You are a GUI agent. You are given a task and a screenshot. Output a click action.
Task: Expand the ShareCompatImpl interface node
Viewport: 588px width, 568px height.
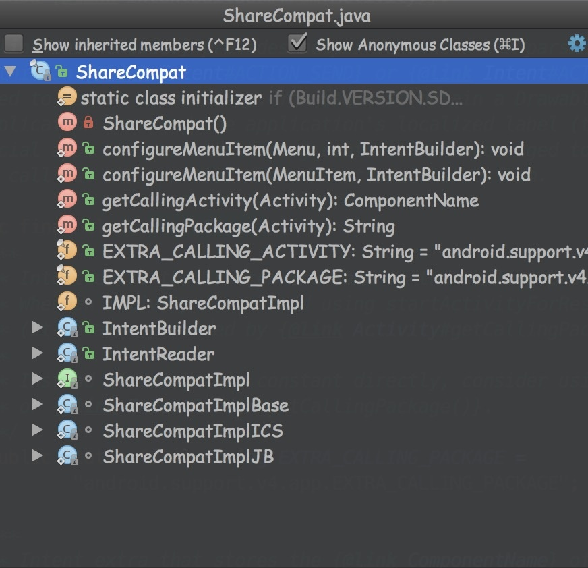38,378
